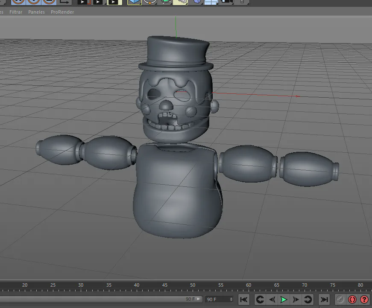This screenshot has width=372, height=308.
Task: Select the torso body of the model
Action: point(177,191)
